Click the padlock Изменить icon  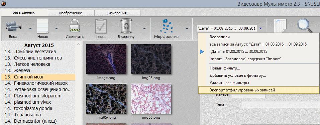(75, 26)
